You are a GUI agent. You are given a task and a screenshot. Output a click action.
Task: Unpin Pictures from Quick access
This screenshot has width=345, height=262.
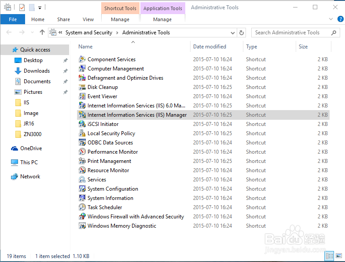tap(65, 92)
